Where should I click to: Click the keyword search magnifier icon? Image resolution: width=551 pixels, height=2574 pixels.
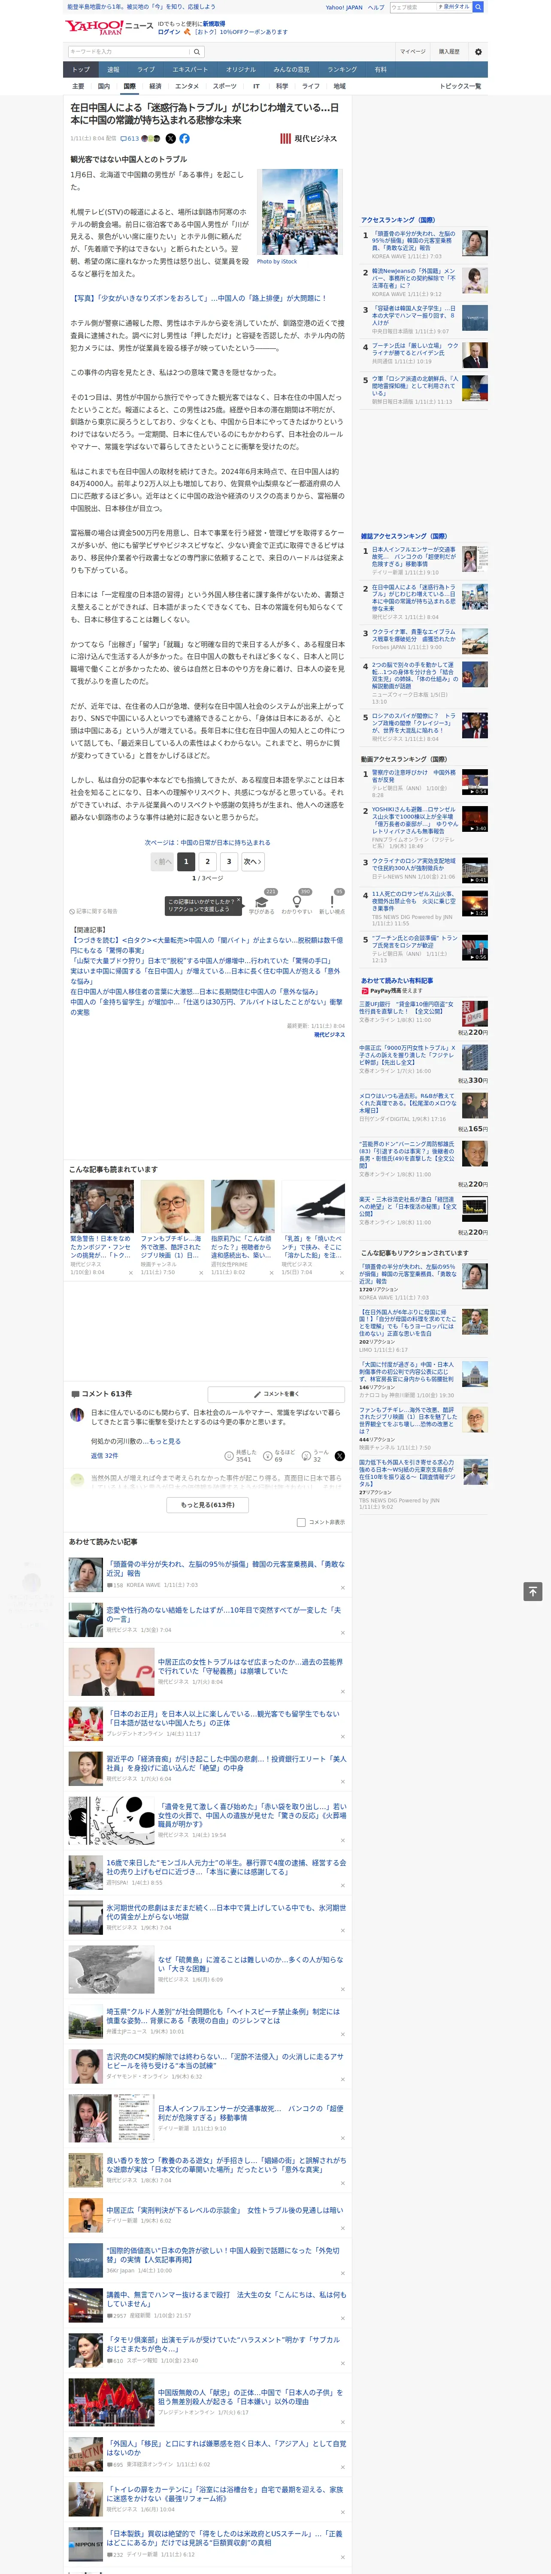click(x=197, y=52)
